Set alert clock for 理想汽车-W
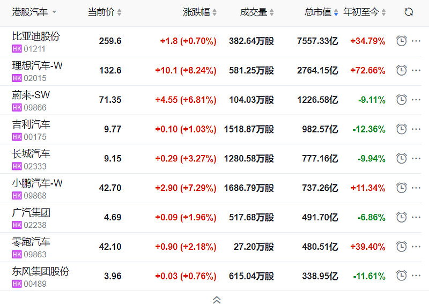Image resolution: width=429 pixels, height=304 pixels. (x=401, y=70)
